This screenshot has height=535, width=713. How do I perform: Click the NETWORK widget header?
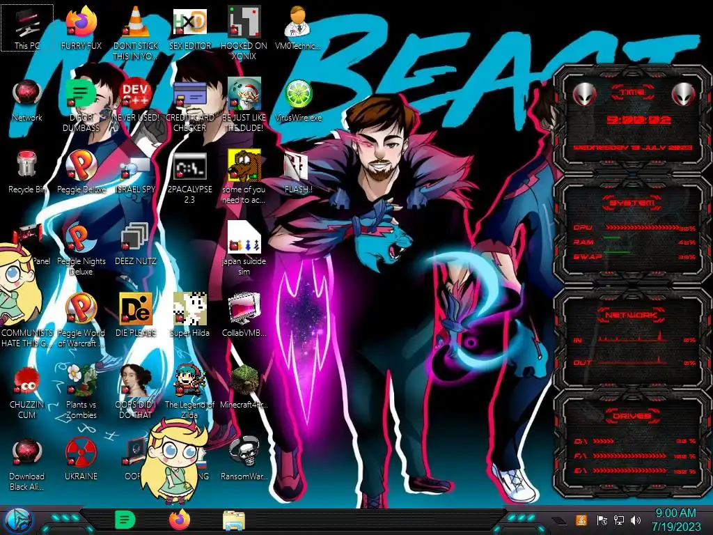(631, 315)
